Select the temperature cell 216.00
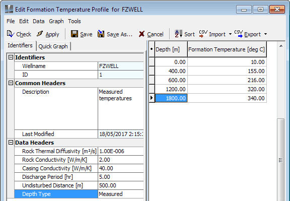Image resolution: width=290 pixels, height=201 pixels. pyautogui.click(x=227, y=80)
